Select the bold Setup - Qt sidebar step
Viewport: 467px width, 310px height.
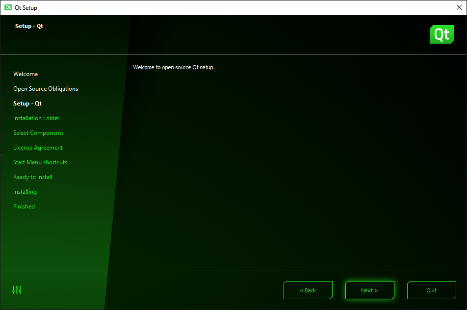click(x=27, y=103)
